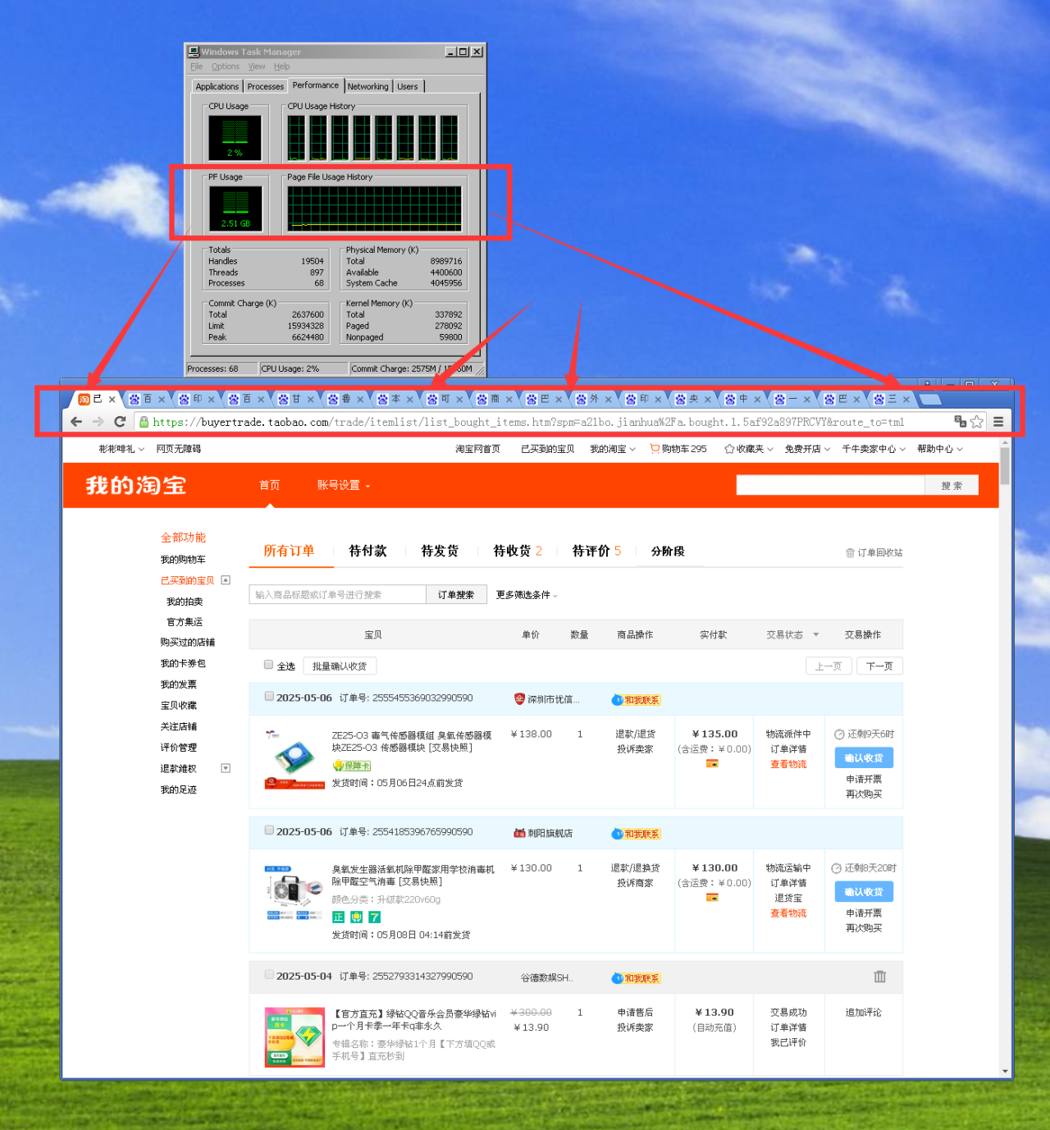Click the 深圳市优信 shop icon
1050x1130 pixels.
click(x=519, y=699)
